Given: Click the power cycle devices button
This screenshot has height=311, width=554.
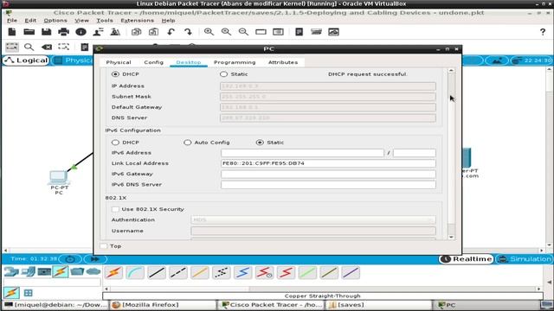Looking at the screenshot, I should 70,259.
